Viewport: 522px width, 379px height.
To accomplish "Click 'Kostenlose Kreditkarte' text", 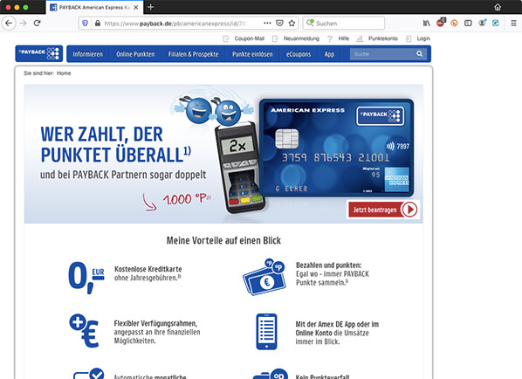I will [148, 269].
